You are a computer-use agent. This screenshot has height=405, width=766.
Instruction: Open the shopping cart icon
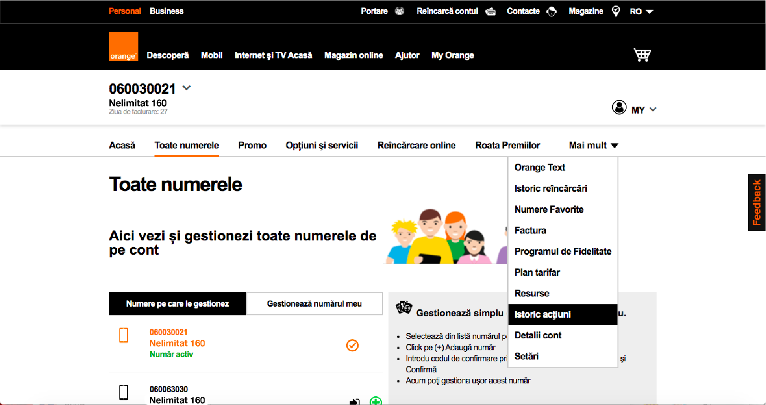642,55
